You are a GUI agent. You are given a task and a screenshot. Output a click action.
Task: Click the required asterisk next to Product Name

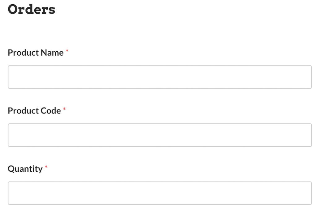click(67, 51)
